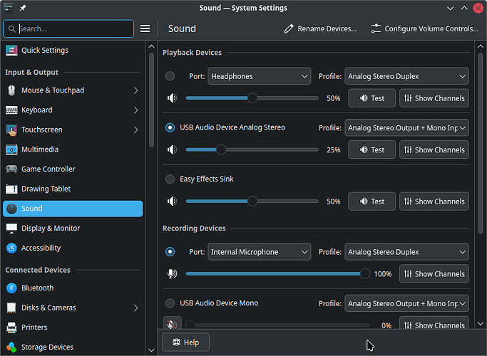Show Channels for Easy Effects Sink
The height and width of the screenshot is (356, 487).
point(434,201)
